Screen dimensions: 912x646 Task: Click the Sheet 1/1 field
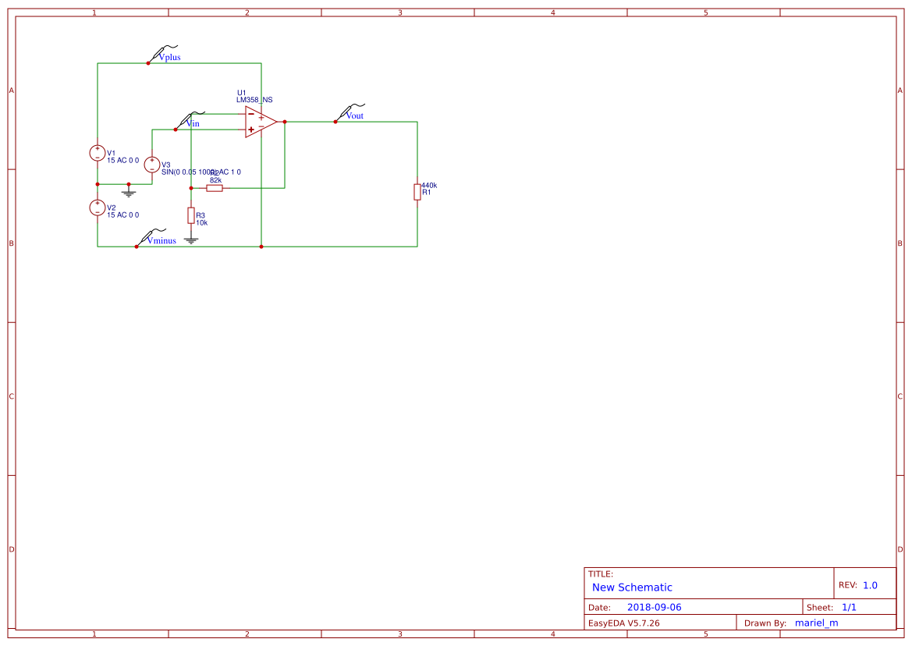[850, 606]
